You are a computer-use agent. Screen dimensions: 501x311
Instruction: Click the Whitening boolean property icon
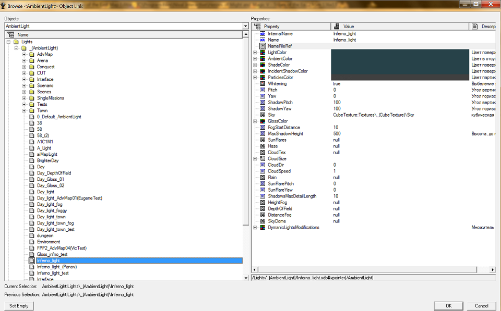263,83
